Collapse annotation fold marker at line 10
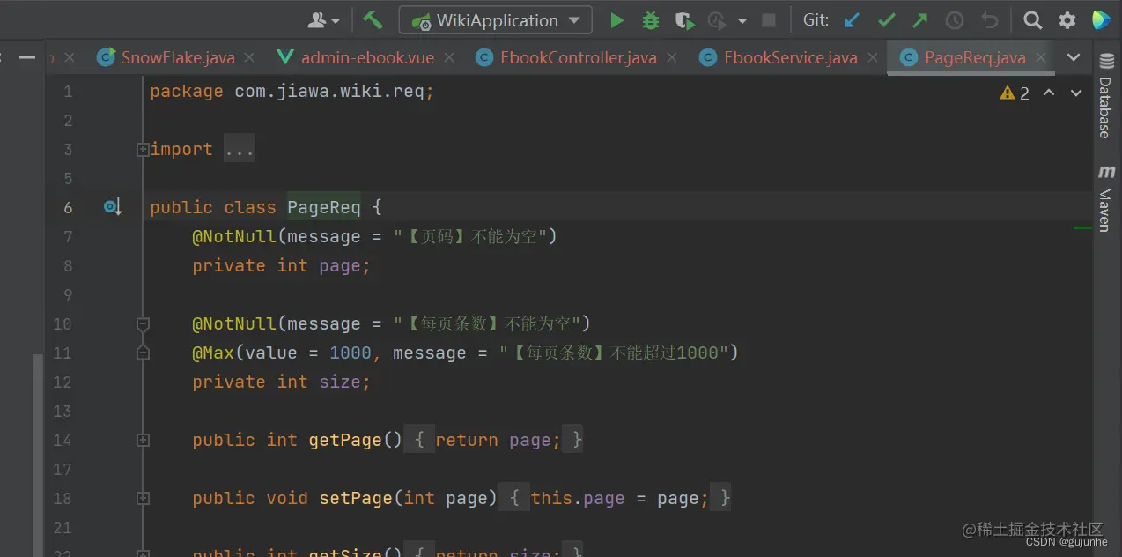This screenshot has width=1122, height=557. 143,324
